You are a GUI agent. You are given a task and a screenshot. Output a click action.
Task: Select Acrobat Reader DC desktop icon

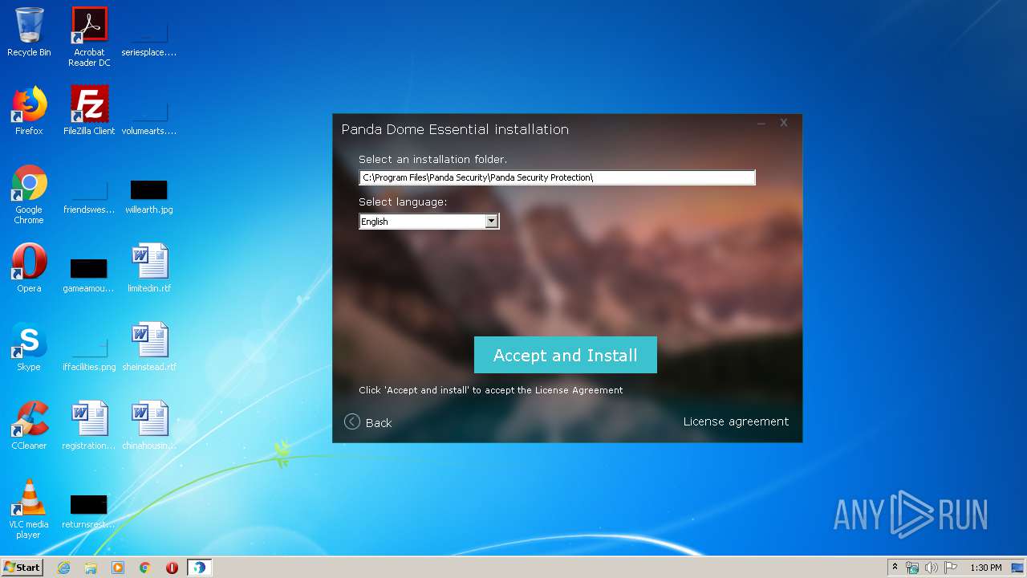[x=89, y=38]
